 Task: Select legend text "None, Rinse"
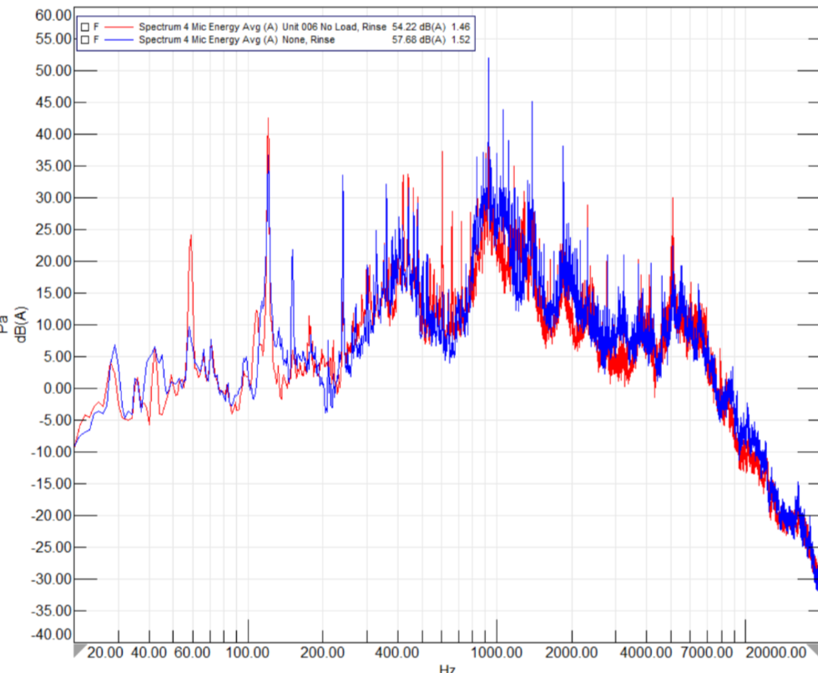click(x=308, y=39)
